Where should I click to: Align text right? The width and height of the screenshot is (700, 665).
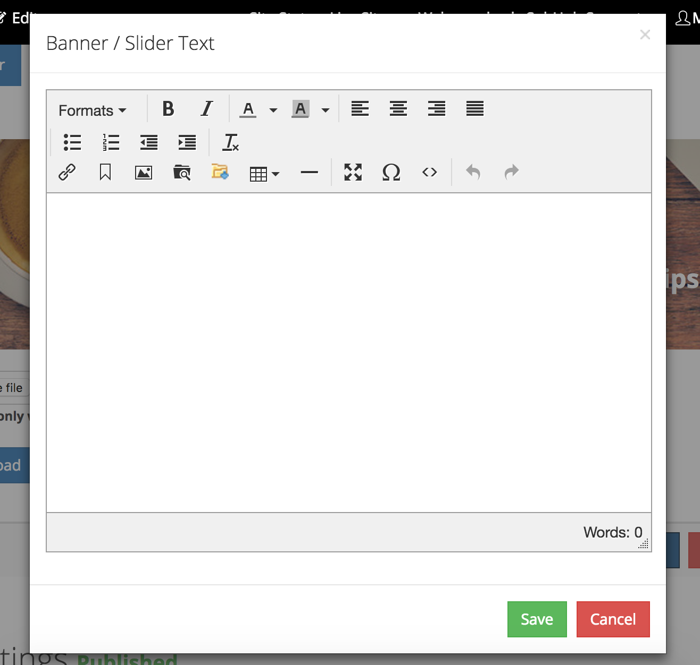click(x=437, y=109)
